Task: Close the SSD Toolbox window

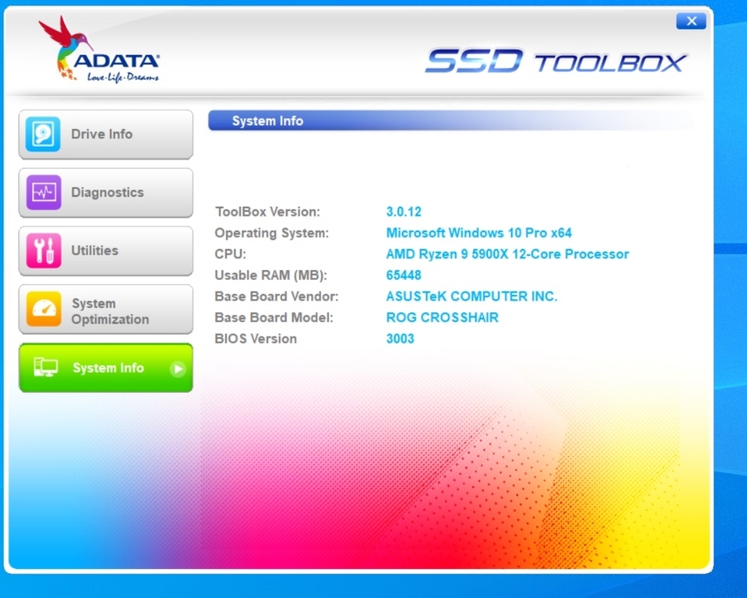Action: (x=691, y=21)
